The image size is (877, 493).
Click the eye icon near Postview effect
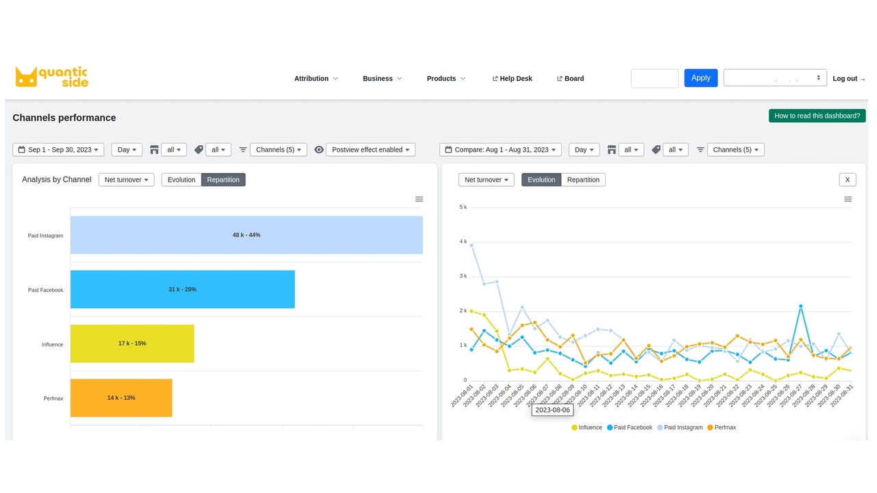pyautogui.click(x=319, y=149)
